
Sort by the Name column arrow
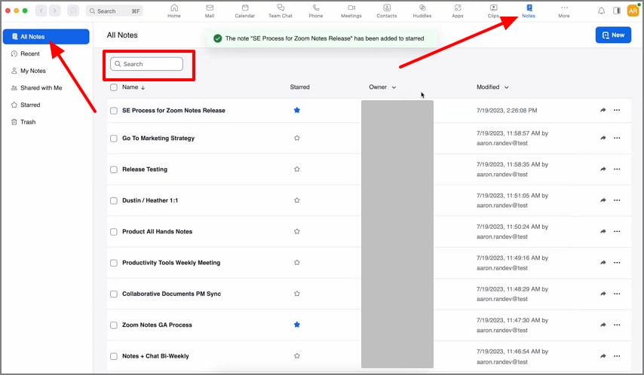(143, 87)
